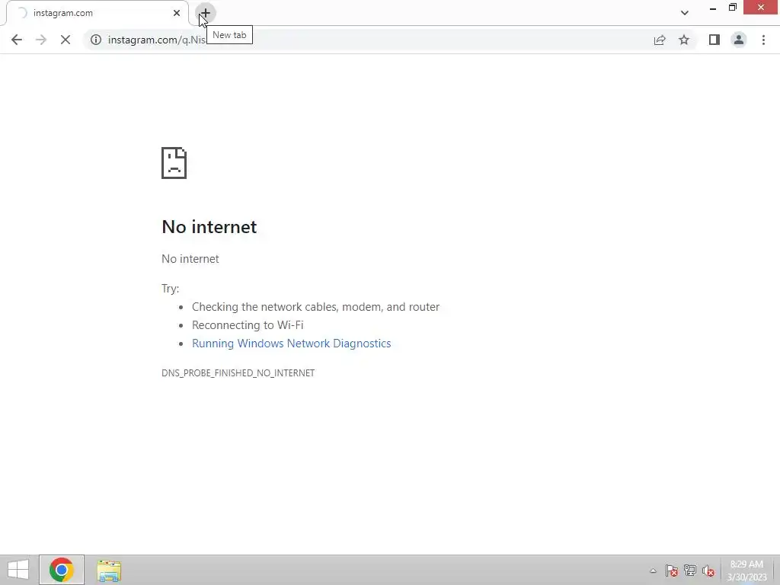The width and height of the screenshot is (780, 585).
Task: Click Running Windows Network Diagnostics link
Action: (x=292, y=344)
